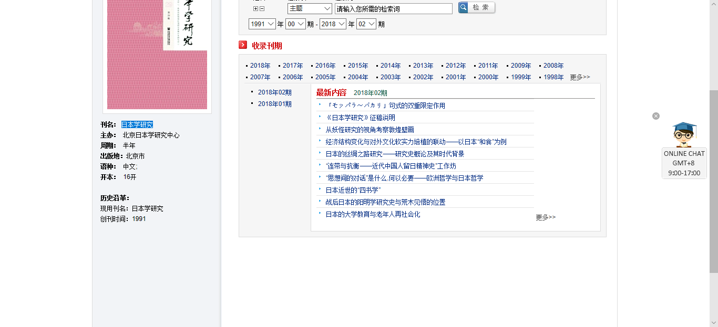Click the search keyword input field
718x327 pixels.
(x=394, y=8)
